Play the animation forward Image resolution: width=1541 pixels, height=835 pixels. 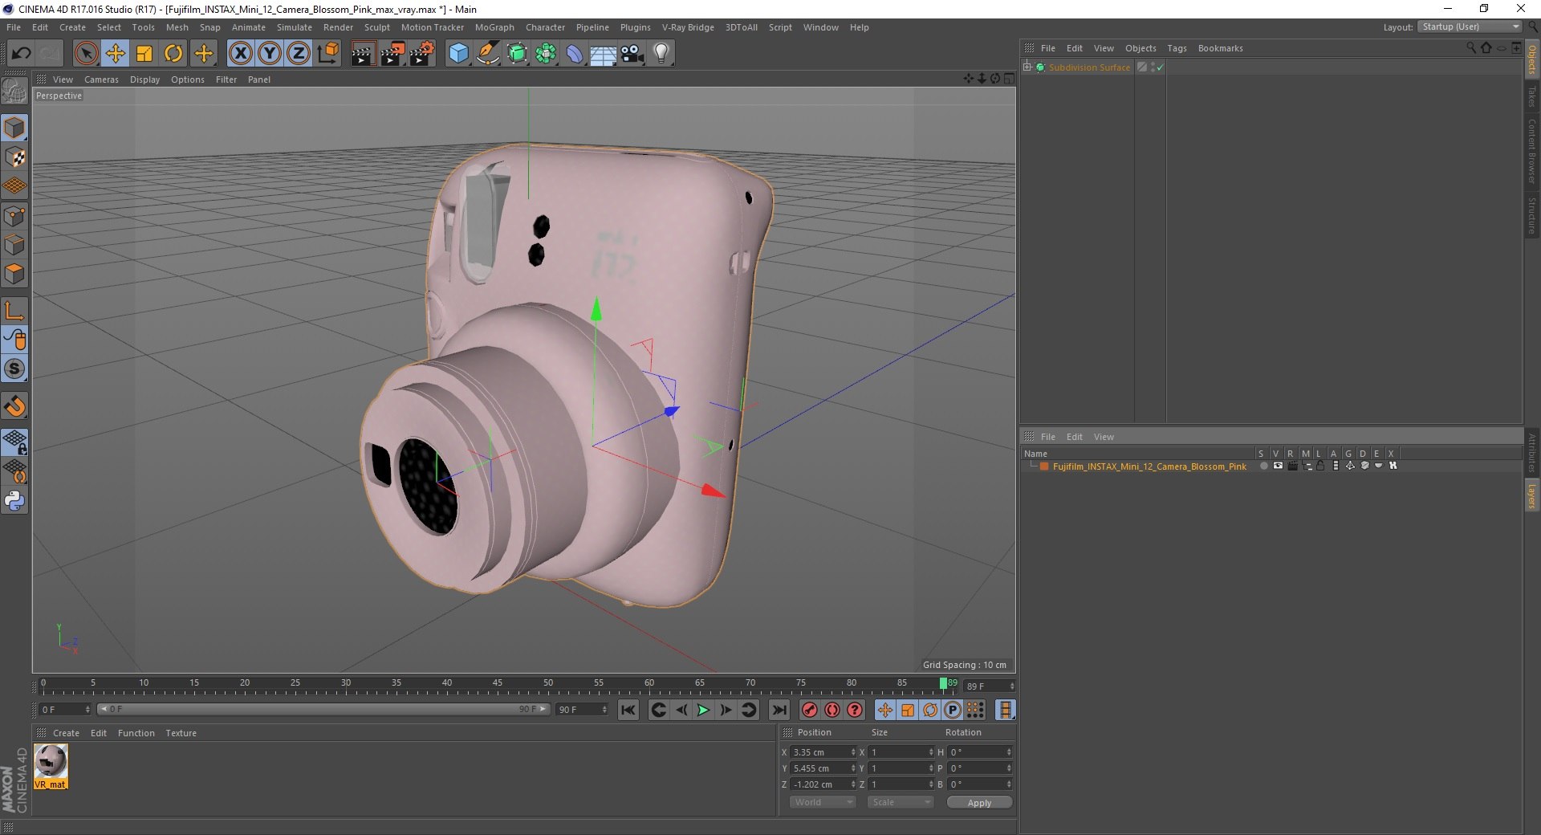[x=703, y=710]
